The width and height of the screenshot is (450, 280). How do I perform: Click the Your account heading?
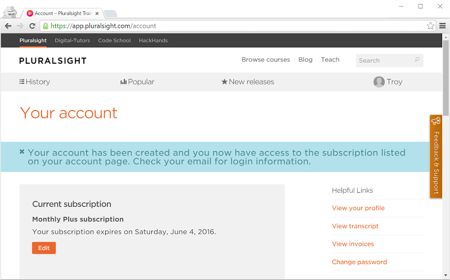pos(69,113)
